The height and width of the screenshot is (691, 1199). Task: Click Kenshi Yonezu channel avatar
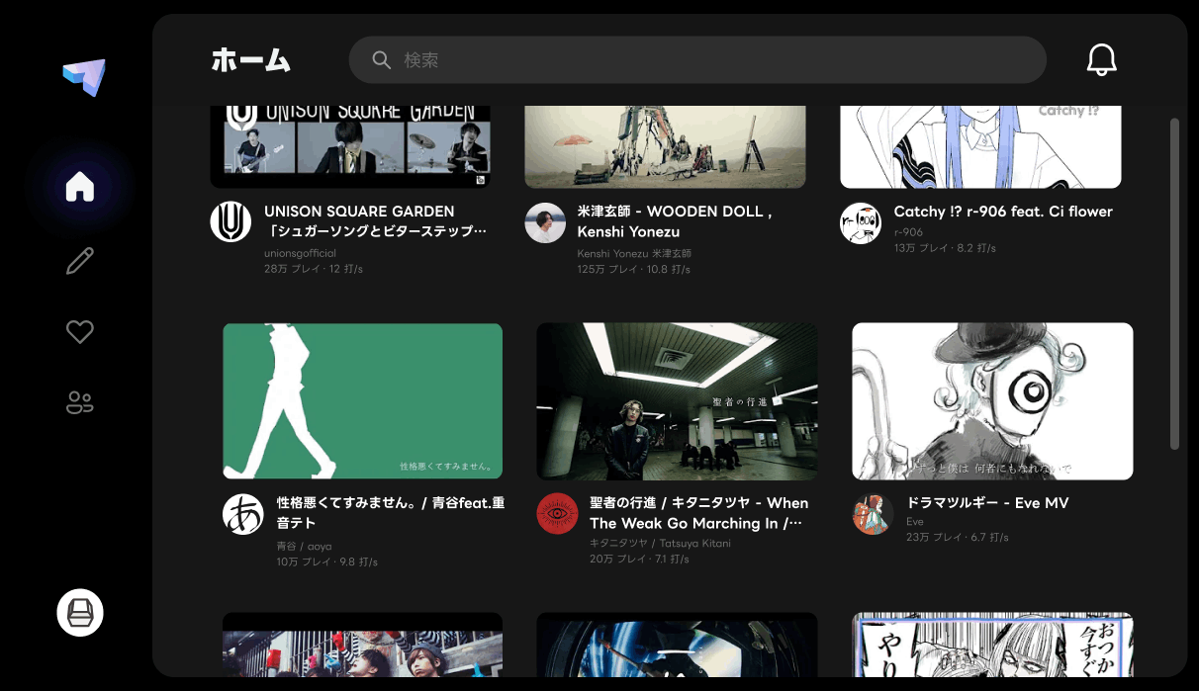click(545, 223)
